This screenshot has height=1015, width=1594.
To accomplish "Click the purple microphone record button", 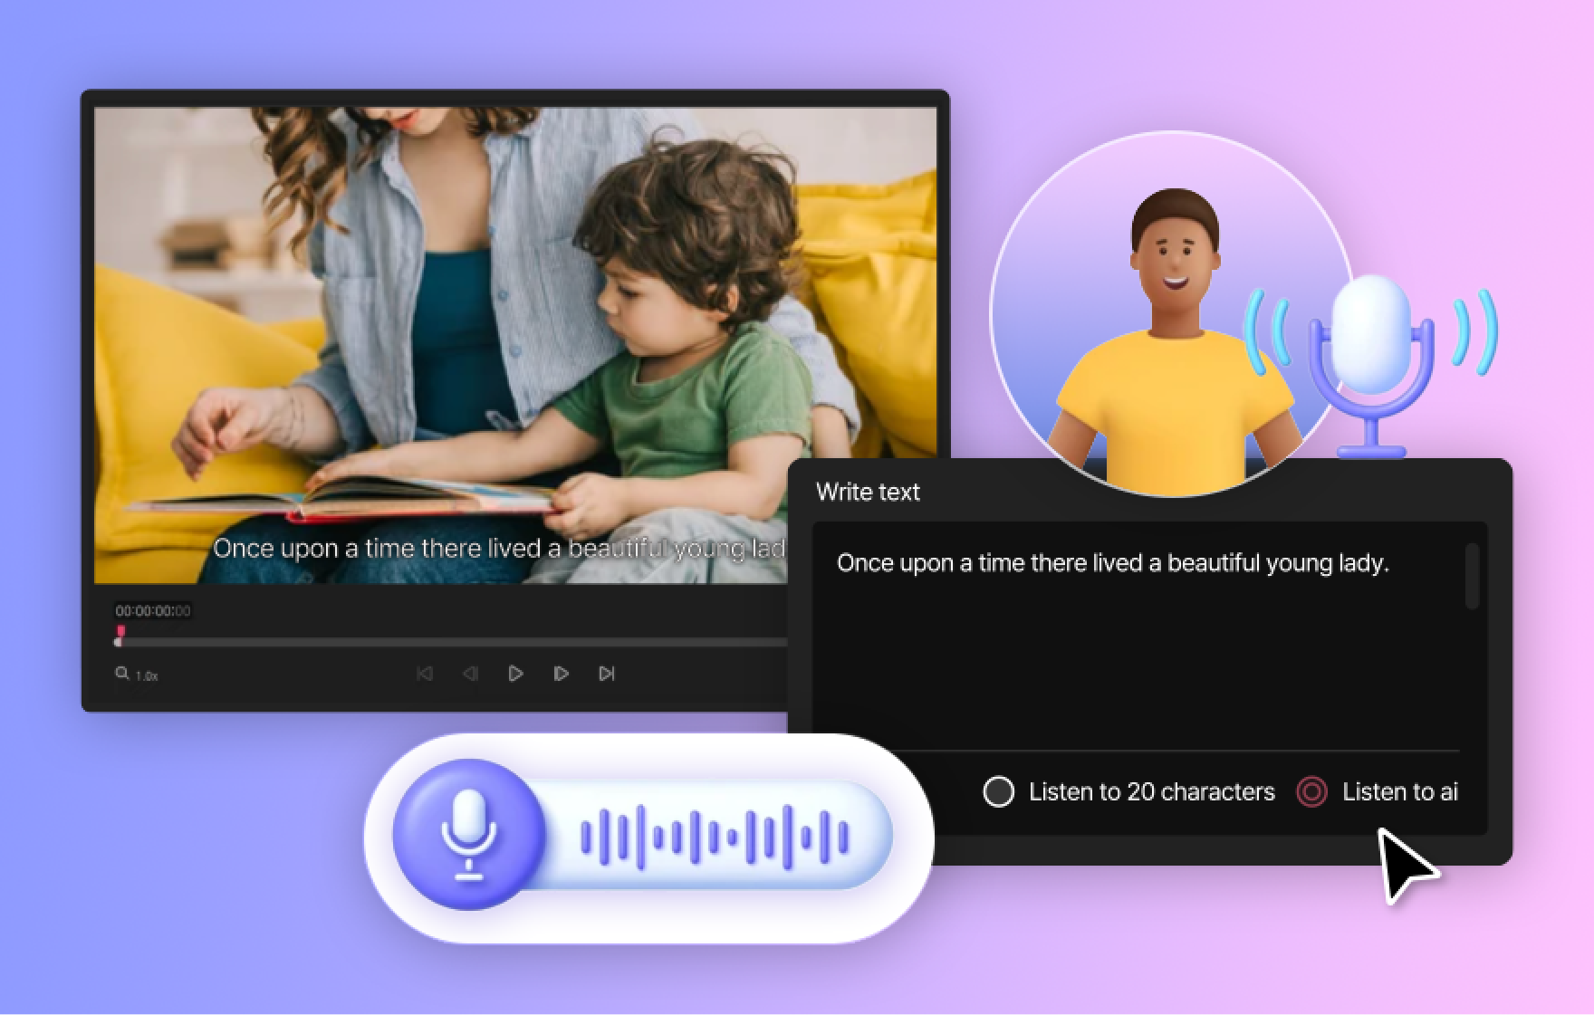I will coord(468,834).
